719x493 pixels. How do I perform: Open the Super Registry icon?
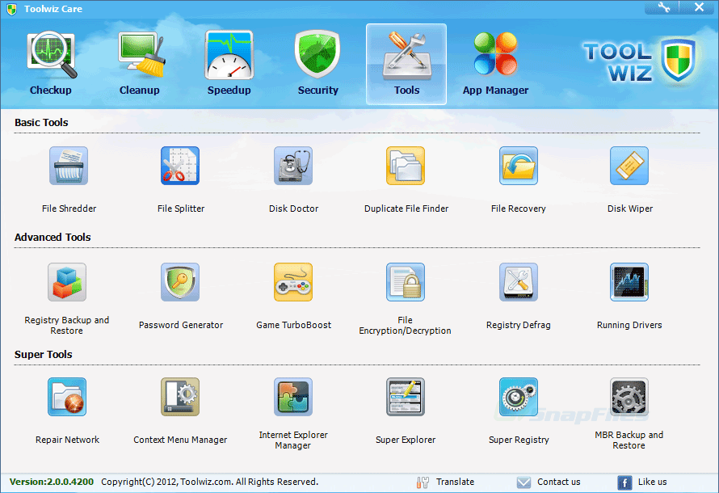pyautogui.click(x=518, y=397)
